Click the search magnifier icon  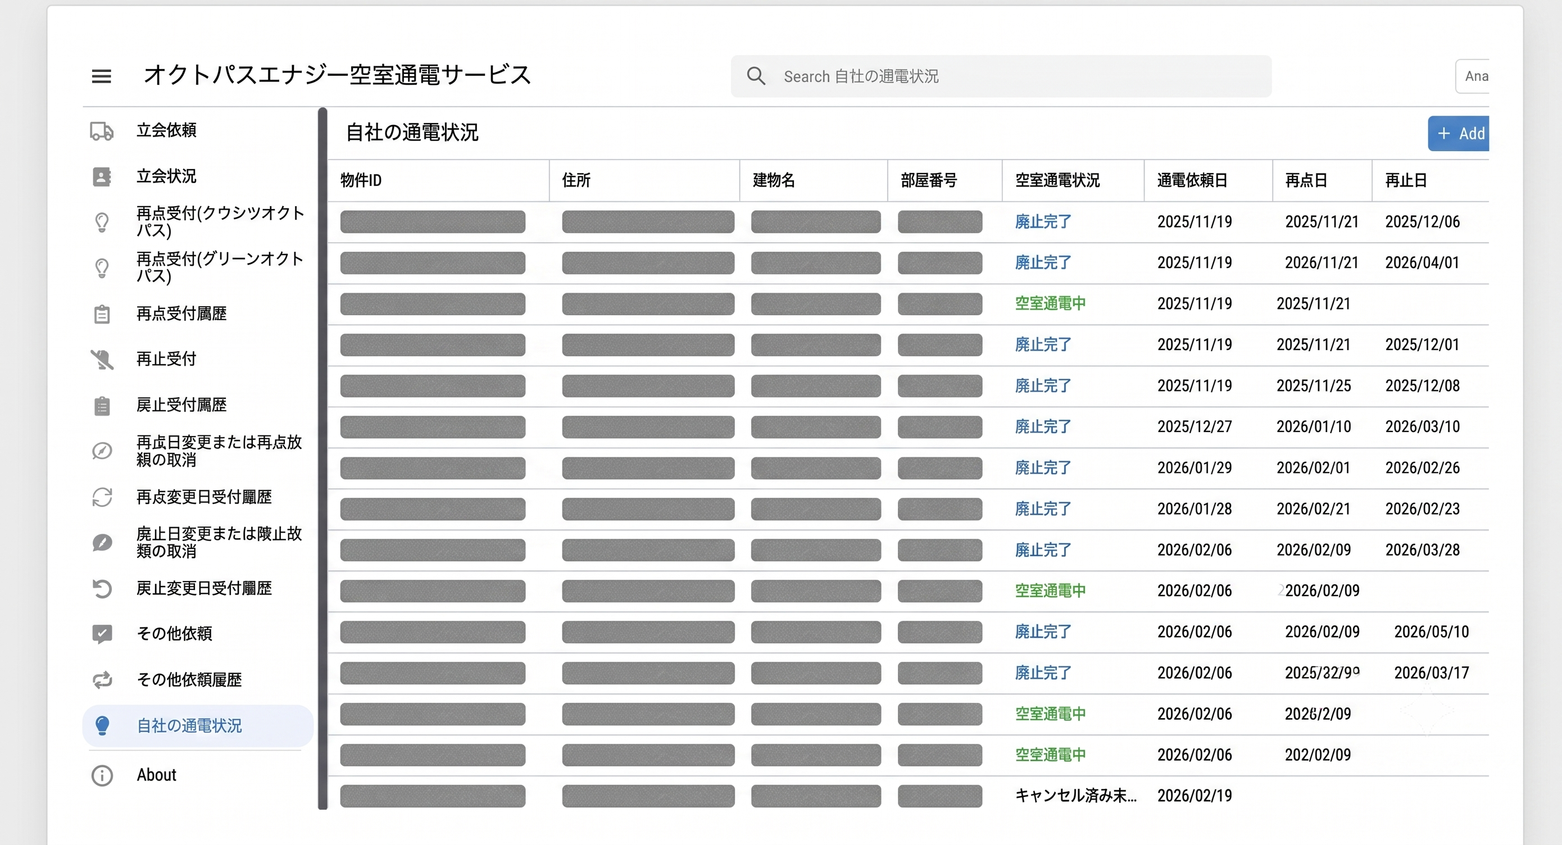point(756,76)
